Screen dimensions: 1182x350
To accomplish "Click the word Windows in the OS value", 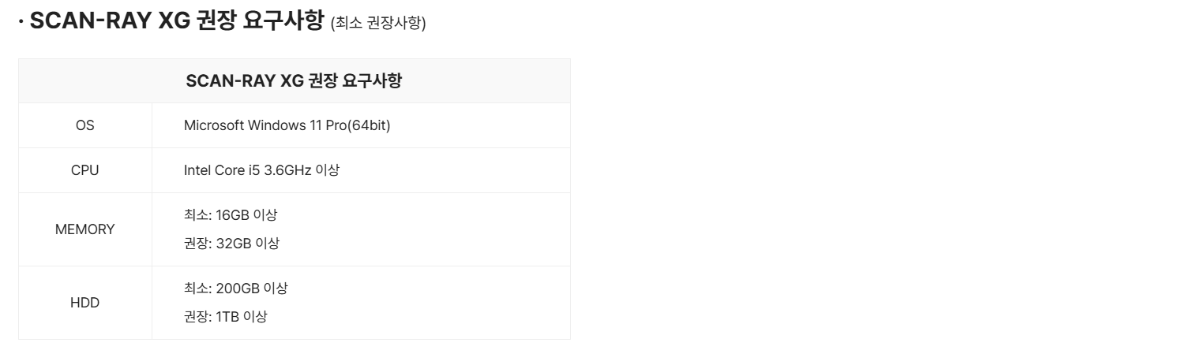I will pos(276,125).
